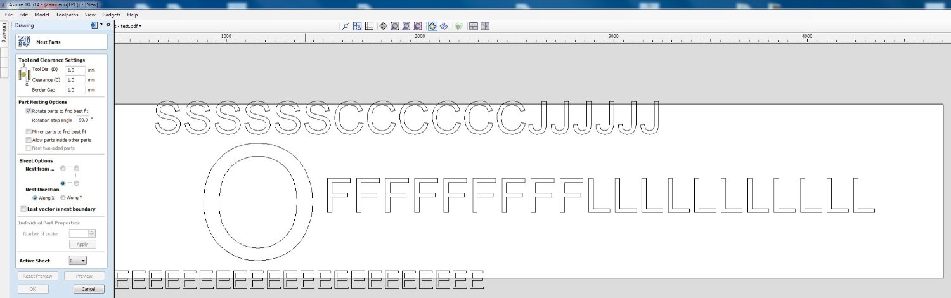
Task: Click the Clearance (C) input field
Action: [75, 80]
